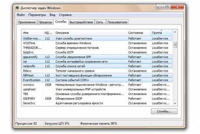Minimize the Task Manager window
Screen dimensions: 200x134
[160, 7]
